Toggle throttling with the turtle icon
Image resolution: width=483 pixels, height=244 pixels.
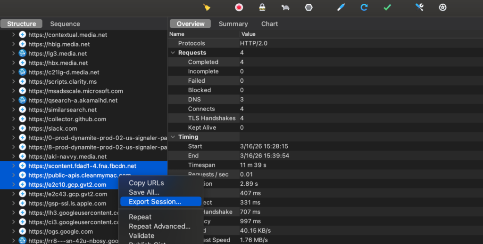click(285, 7)
